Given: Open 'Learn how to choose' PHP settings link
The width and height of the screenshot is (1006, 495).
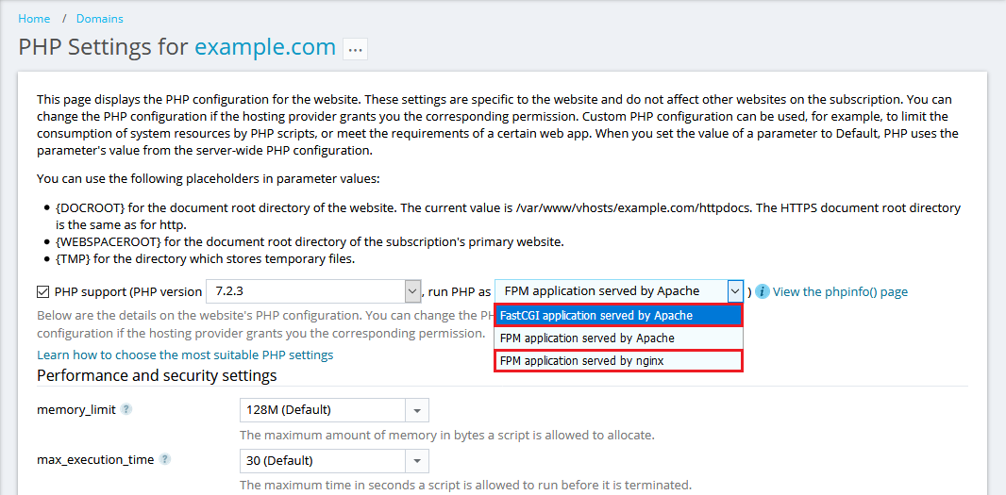Looking at the screenshot, I should tap(185, 355).
